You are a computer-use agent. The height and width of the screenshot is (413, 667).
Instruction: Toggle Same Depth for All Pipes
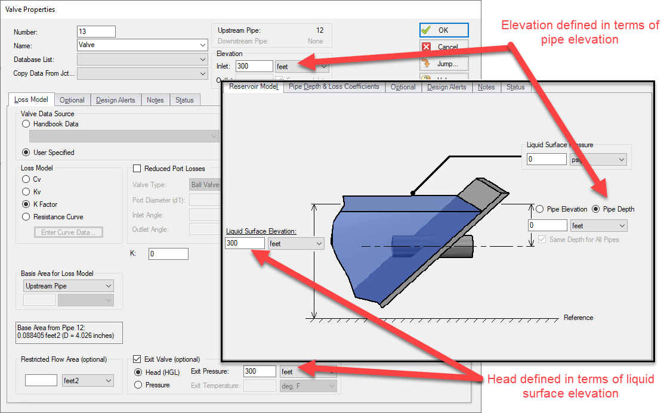(542, 239)
